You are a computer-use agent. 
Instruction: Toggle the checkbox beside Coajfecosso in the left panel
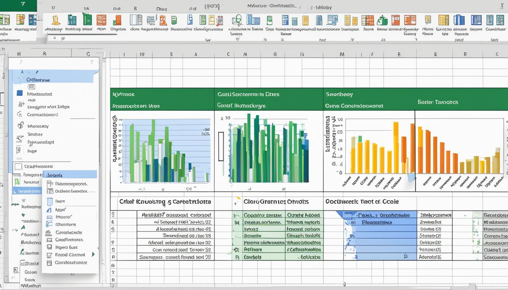pyautogui.click(x=18, y=166)
